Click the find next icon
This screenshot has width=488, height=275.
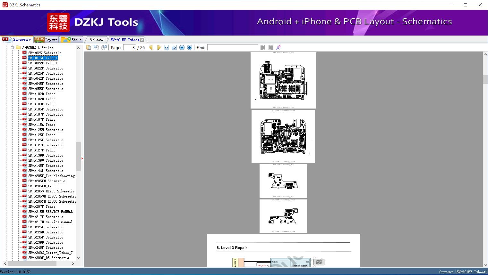tap(271, 47)
